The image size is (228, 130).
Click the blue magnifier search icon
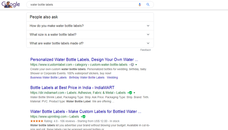click(148, 5)
